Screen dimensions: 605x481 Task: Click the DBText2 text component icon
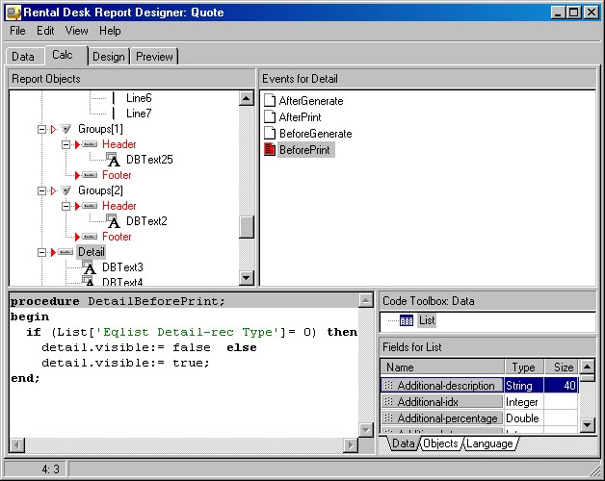[112, 221]
